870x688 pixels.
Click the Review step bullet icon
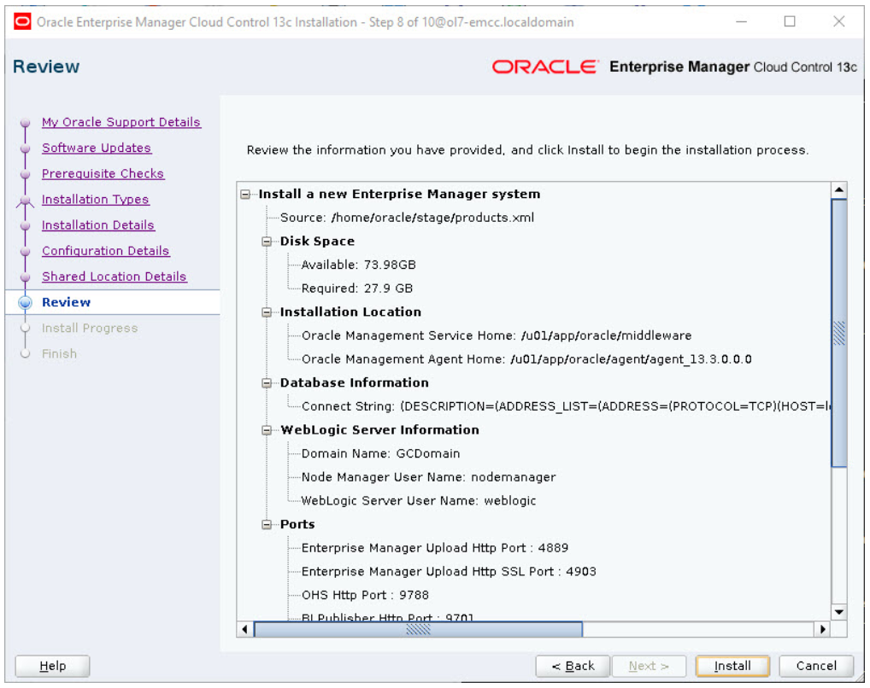coord(25,302)
